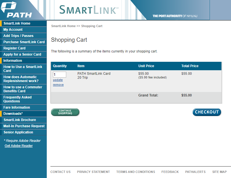
Task: Click the SmartLink banner logo
Action: (x=89, y=10)
